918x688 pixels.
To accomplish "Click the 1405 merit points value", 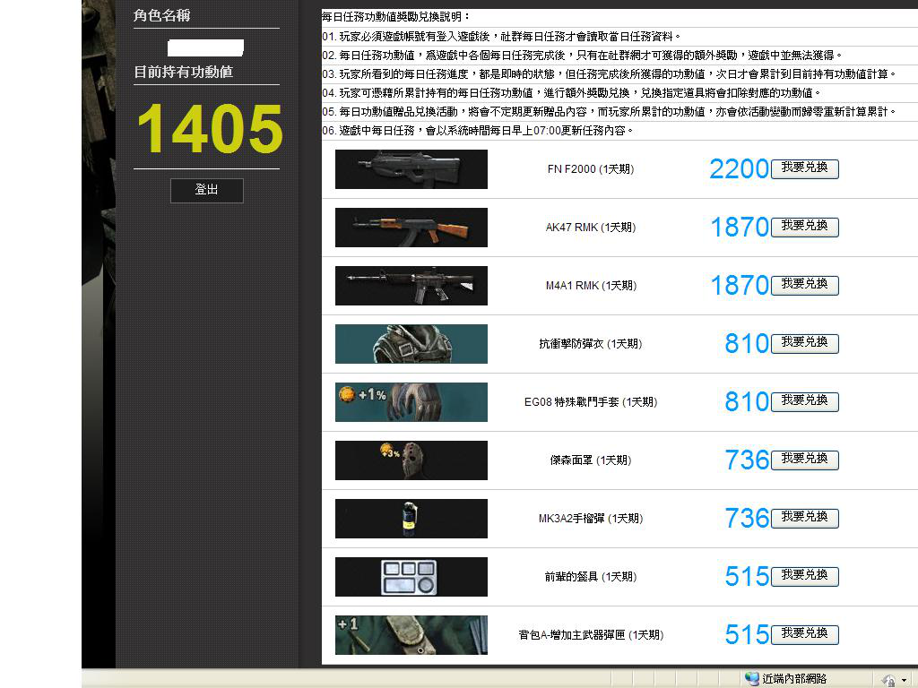I will (210, 129).
